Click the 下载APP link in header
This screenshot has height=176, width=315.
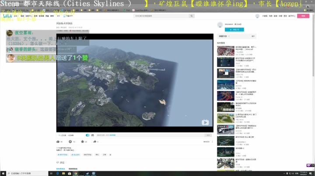pyautogui.click(x=68, y=16)
